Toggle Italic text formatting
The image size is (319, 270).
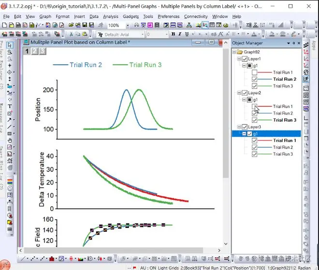click(180, 34)
